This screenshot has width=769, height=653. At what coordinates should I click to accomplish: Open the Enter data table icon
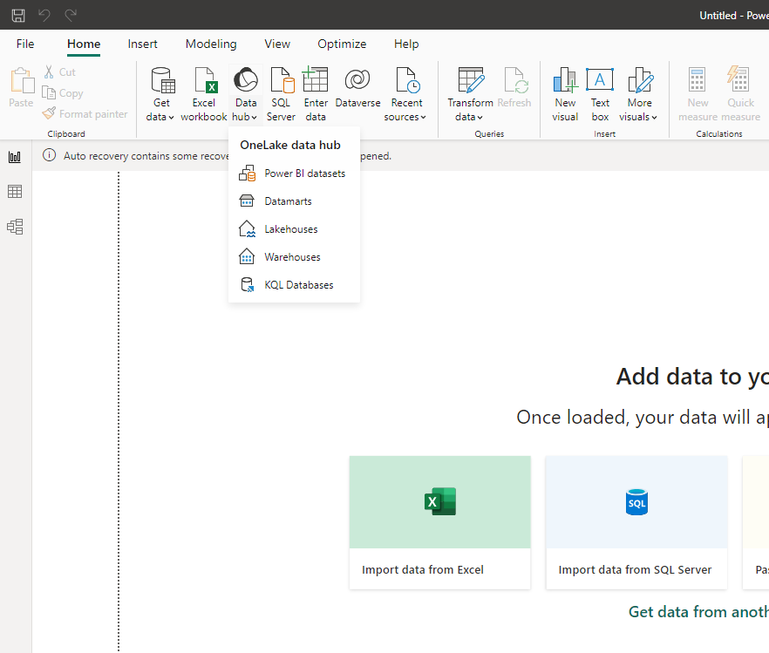click(315, 79)
